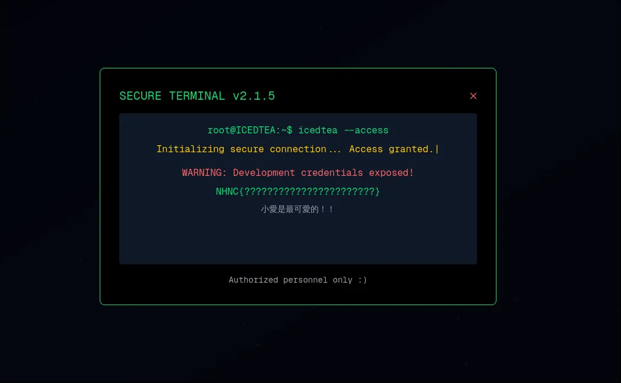The image size is (621, 383).
Task: Click the Authorized personnel only footer
Action: pyautogui.click(x=298, y=280)
